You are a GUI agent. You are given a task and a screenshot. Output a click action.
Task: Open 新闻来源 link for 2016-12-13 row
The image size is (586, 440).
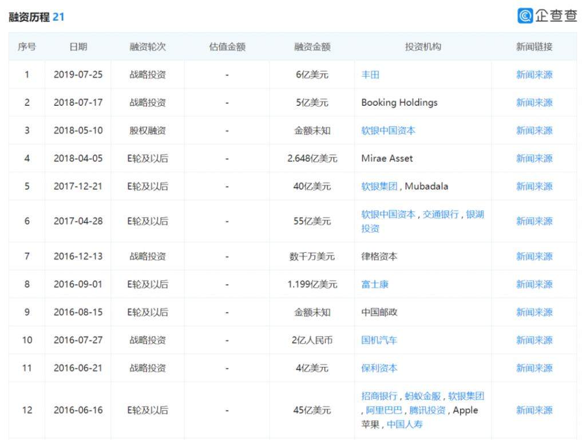click(534, 256)
